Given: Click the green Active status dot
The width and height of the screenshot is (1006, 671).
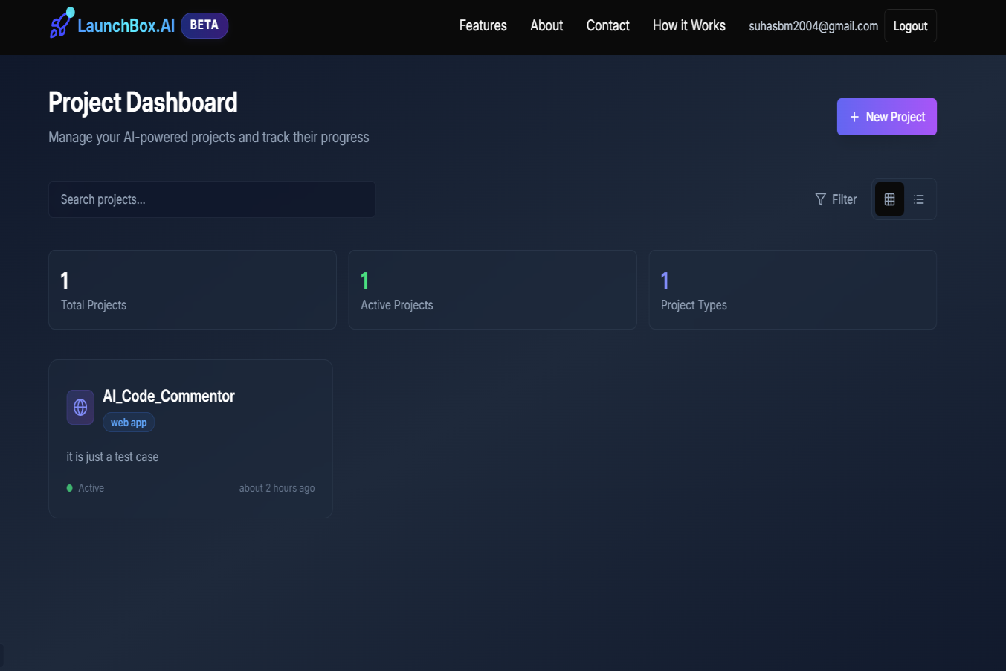Looking at the screenshot, I should [71, 487].
